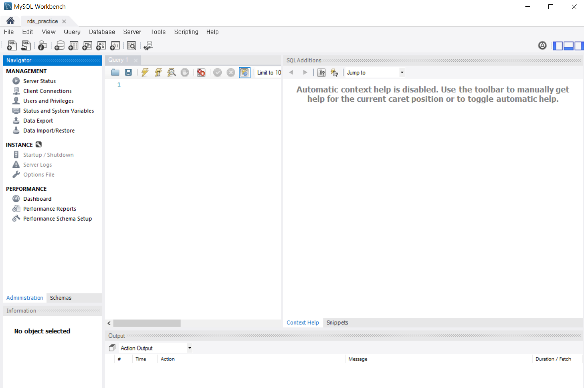Run EXPLAIN on current statement

[x=171, y=72]
